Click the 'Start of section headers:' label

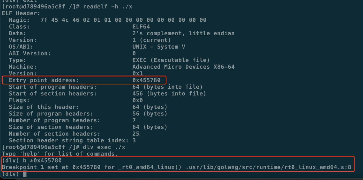point(53,94)
